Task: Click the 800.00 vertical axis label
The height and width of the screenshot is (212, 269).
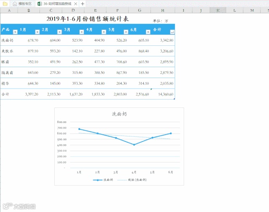Action: coord(62,122)
